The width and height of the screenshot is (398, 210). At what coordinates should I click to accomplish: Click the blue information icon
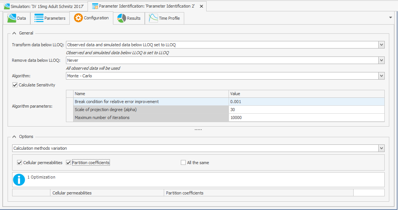[19, 180]
